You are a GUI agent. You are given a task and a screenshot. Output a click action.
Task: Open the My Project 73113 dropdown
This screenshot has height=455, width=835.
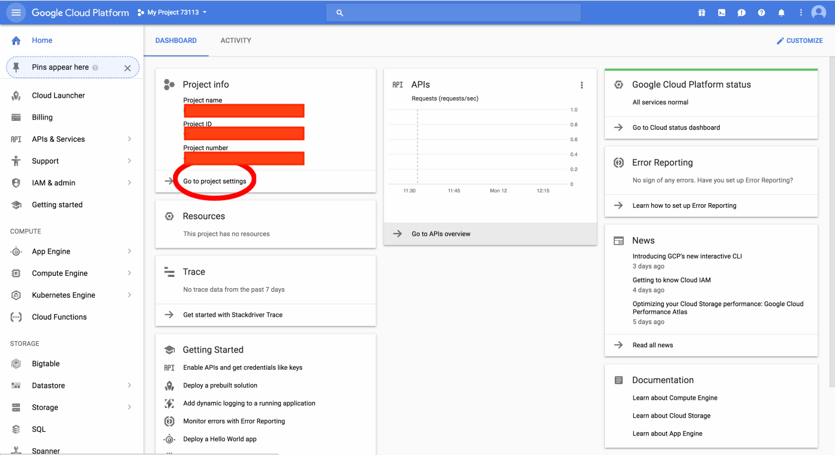[172, 13]
